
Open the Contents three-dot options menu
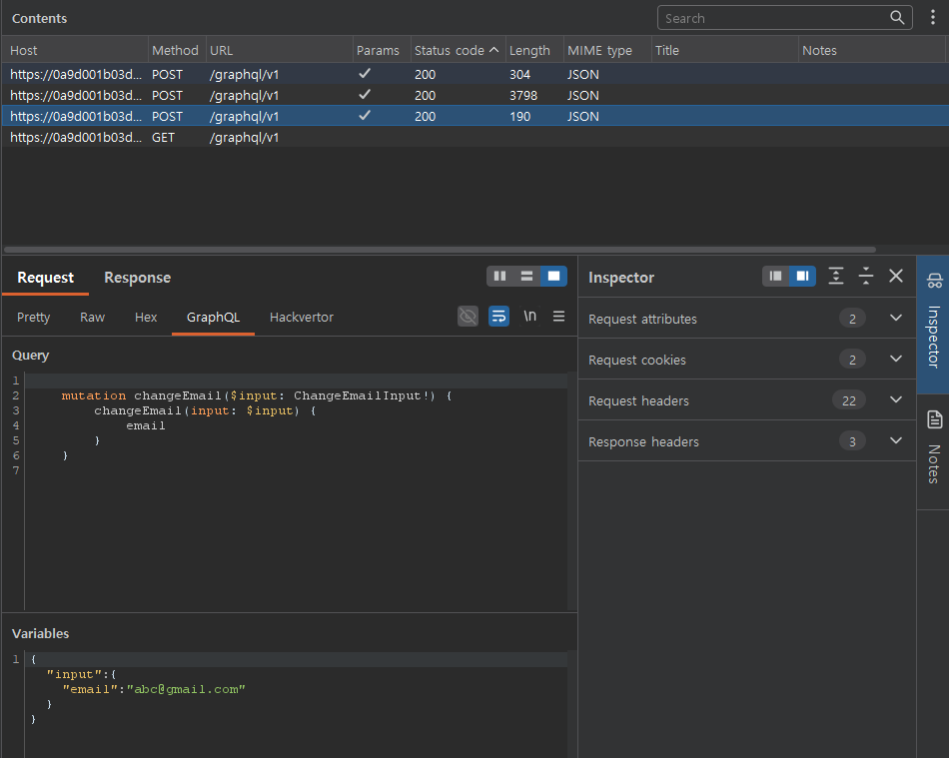[x=933, y=18]
